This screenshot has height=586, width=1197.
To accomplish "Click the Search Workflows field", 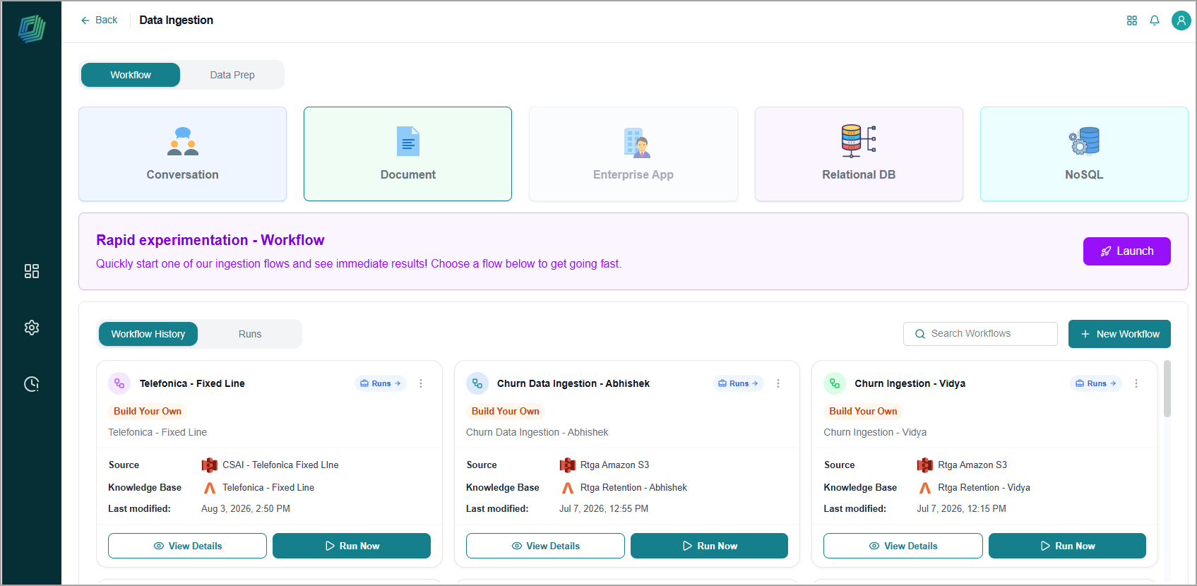I will pyautogui.click(x=980, y=334).
